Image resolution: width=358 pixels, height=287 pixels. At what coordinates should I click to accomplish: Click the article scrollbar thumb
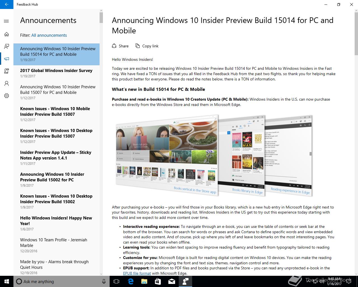click(356, 34)
